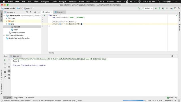Toggle the 2: Favorites tool window stripe
Screen dimensions: 181x102
tap(1, 89)
